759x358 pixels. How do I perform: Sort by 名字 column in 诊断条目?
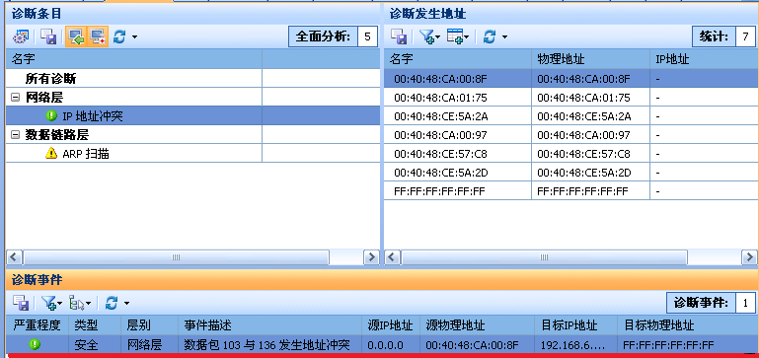134,59
